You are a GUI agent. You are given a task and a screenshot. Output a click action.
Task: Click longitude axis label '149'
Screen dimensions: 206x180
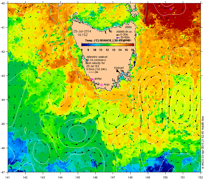(x=148, y=177)
